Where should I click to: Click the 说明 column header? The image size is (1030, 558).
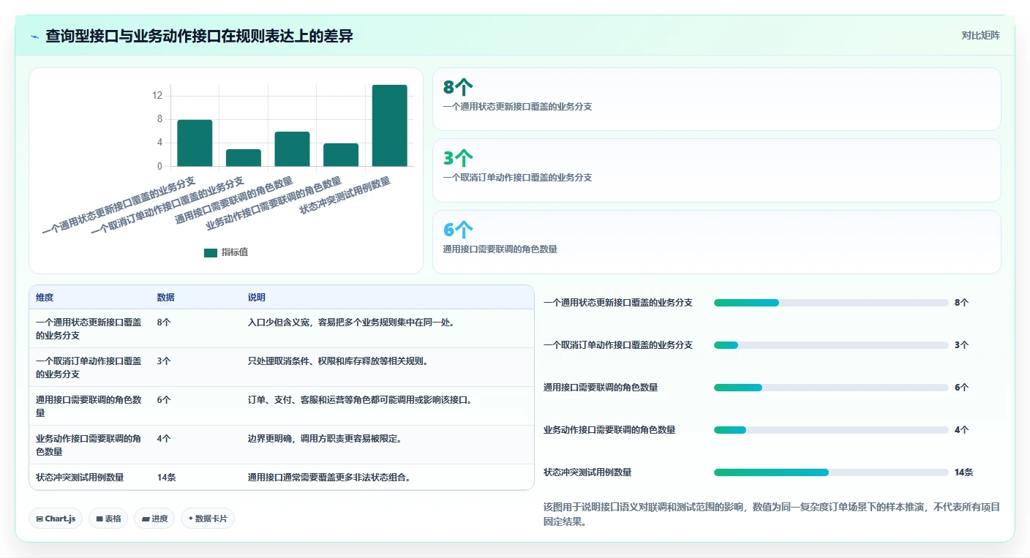coord(257,298)
